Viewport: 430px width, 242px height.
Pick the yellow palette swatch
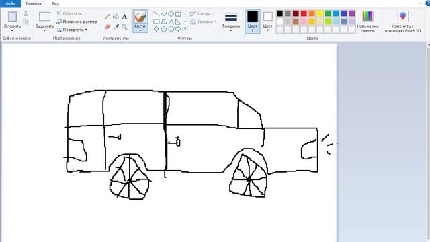320,13
